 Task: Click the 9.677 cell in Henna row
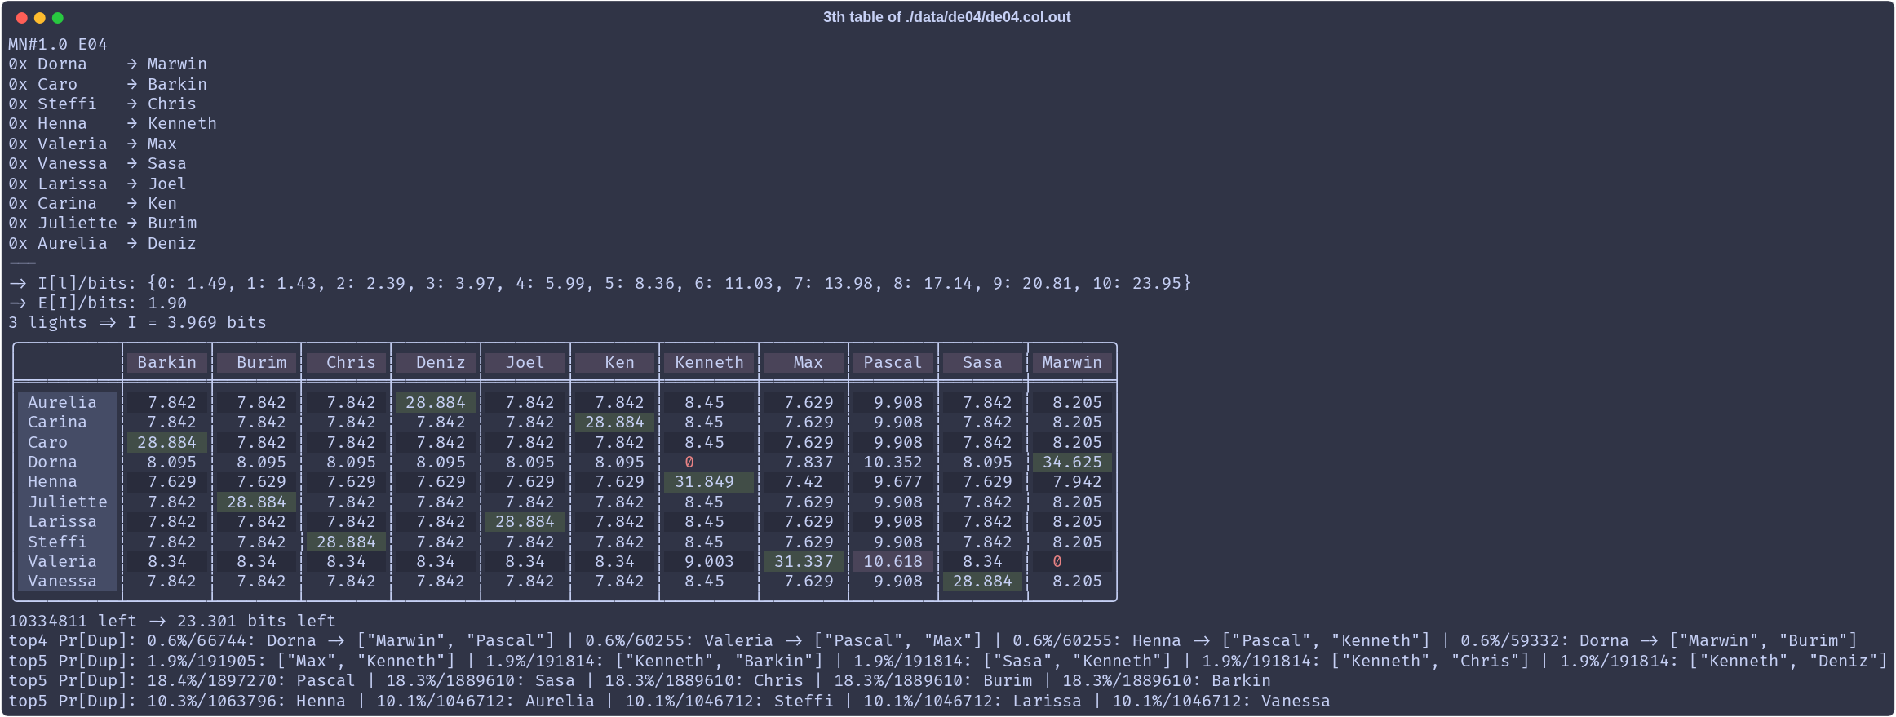point(897,481)
